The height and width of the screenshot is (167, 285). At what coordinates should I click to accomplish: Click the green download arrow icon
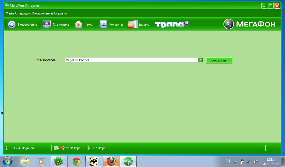pyautogui.click(x=88, y=148)
